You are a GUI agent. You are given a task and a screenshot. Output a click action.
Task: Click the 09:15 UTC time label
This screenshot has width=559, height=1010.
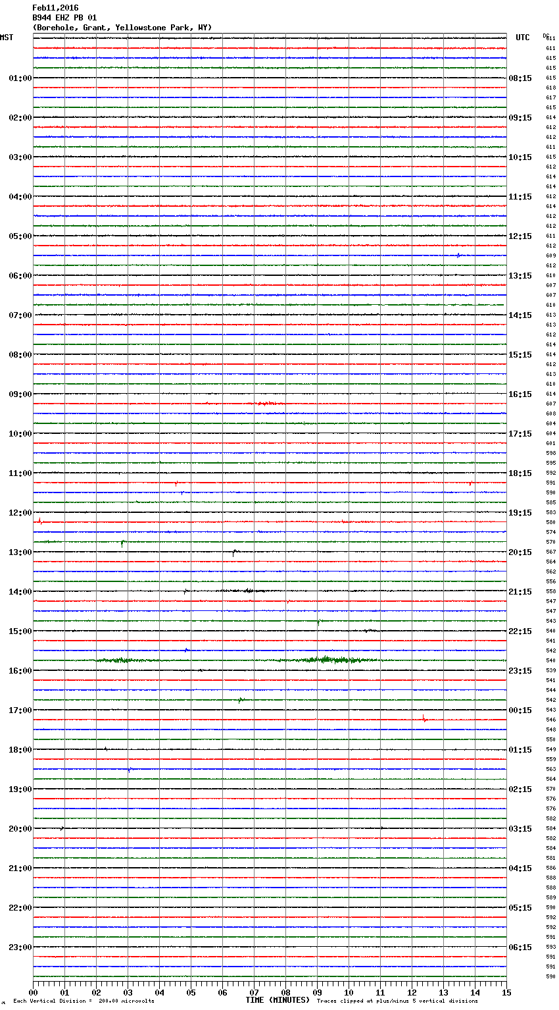click(x=520, y=118)
